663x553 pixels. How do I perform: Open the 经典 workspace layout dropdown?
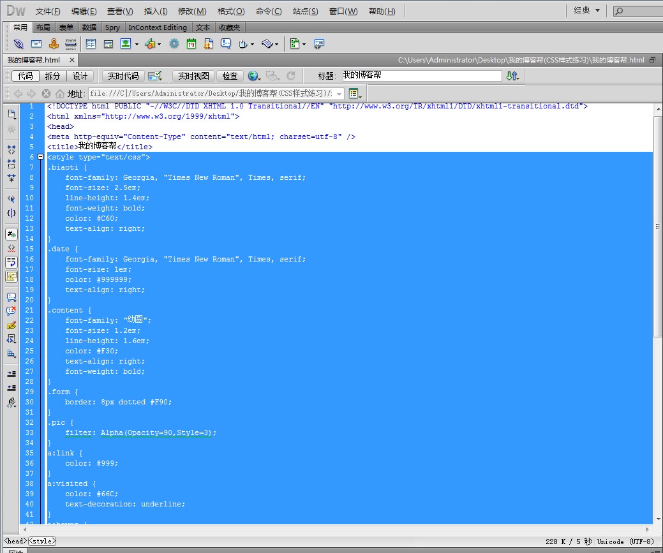pyautogui.click(x=587, y=11)
